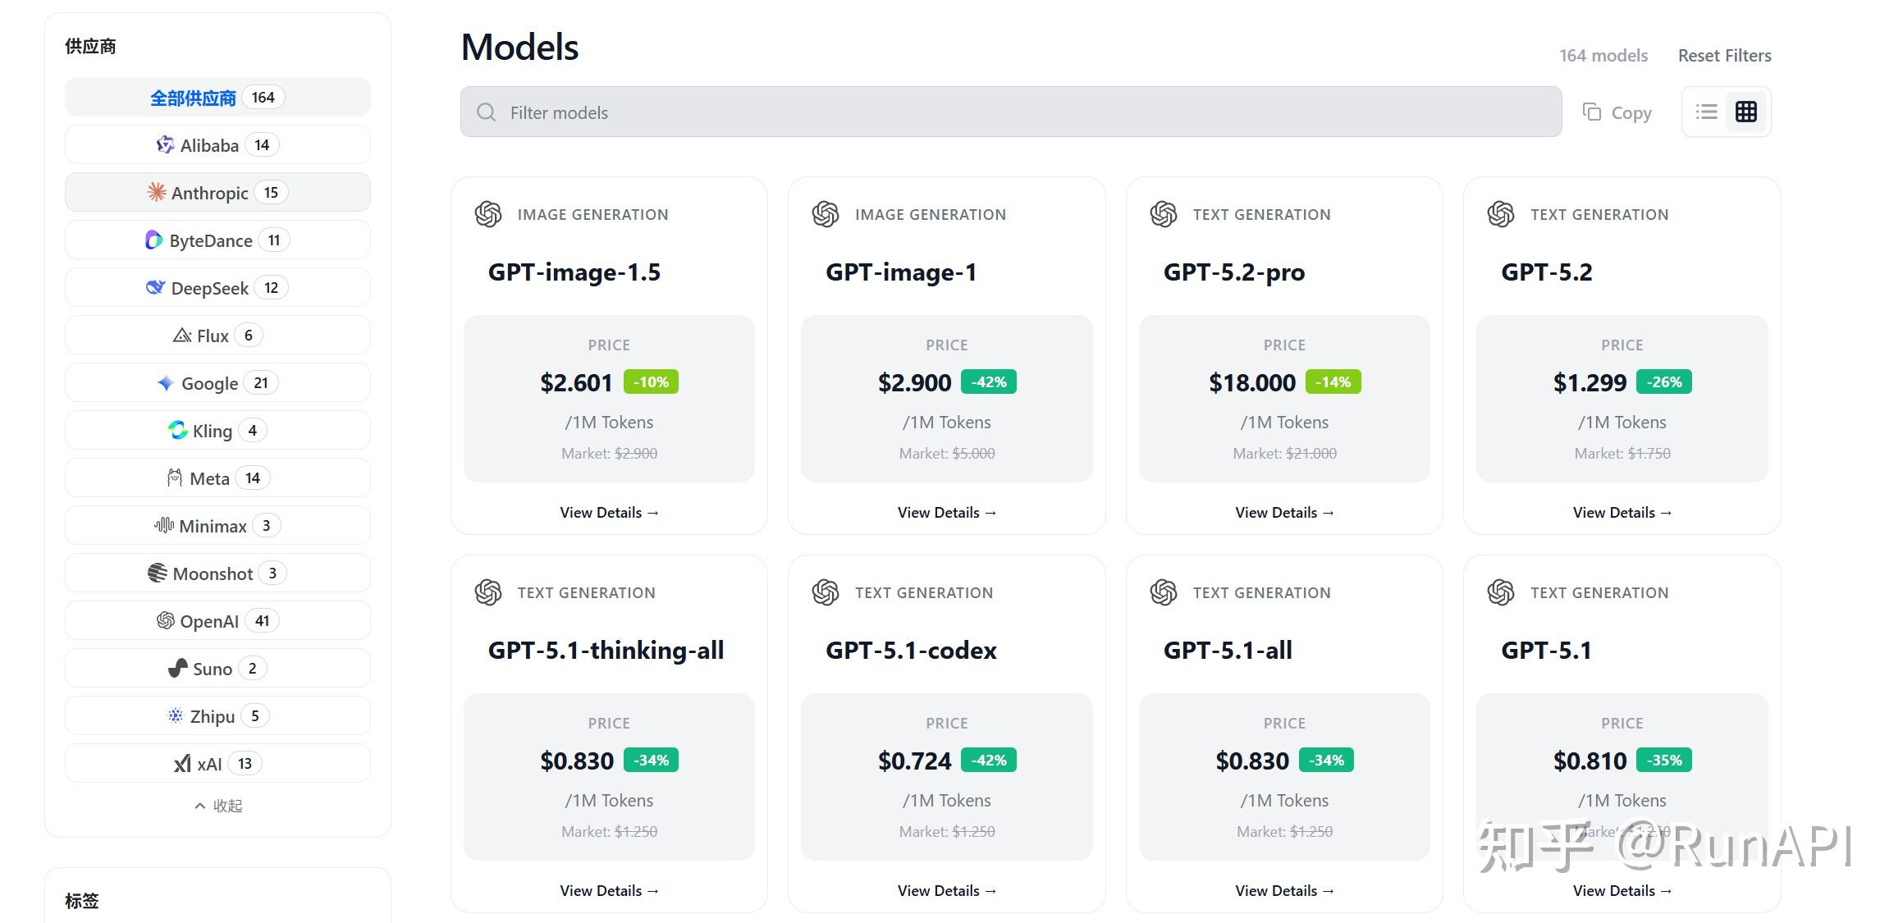Click the OpenAI logo on GPT-5.2-pro card

[1164, 214]
